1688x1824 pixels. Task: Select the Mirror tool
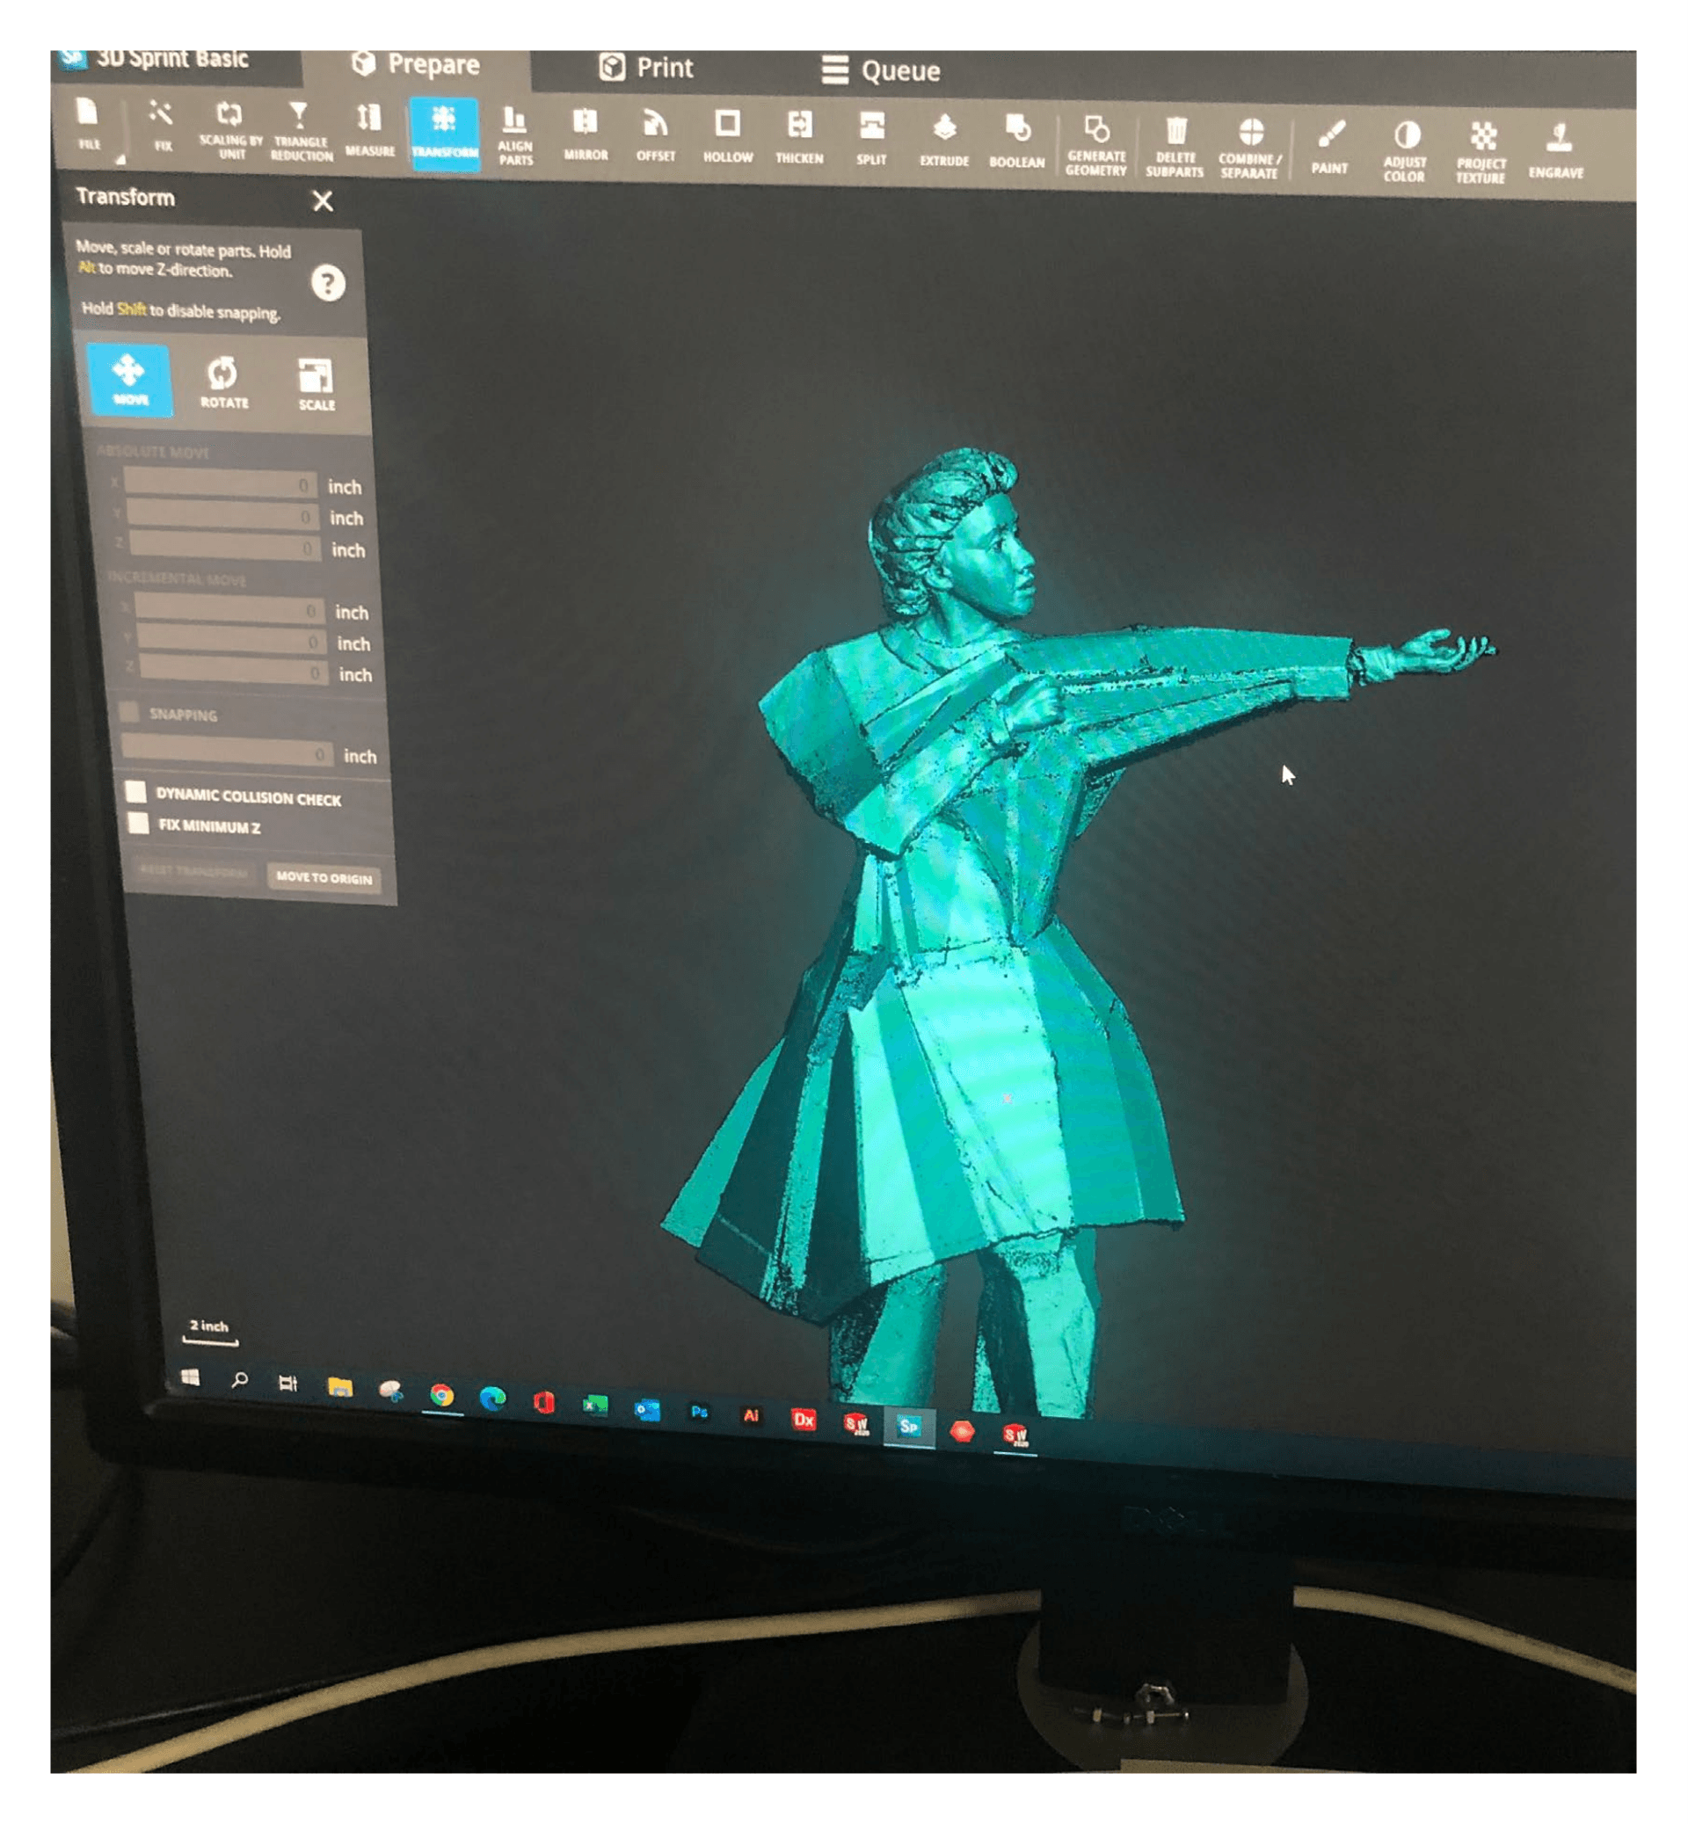(x=586, y=134)
